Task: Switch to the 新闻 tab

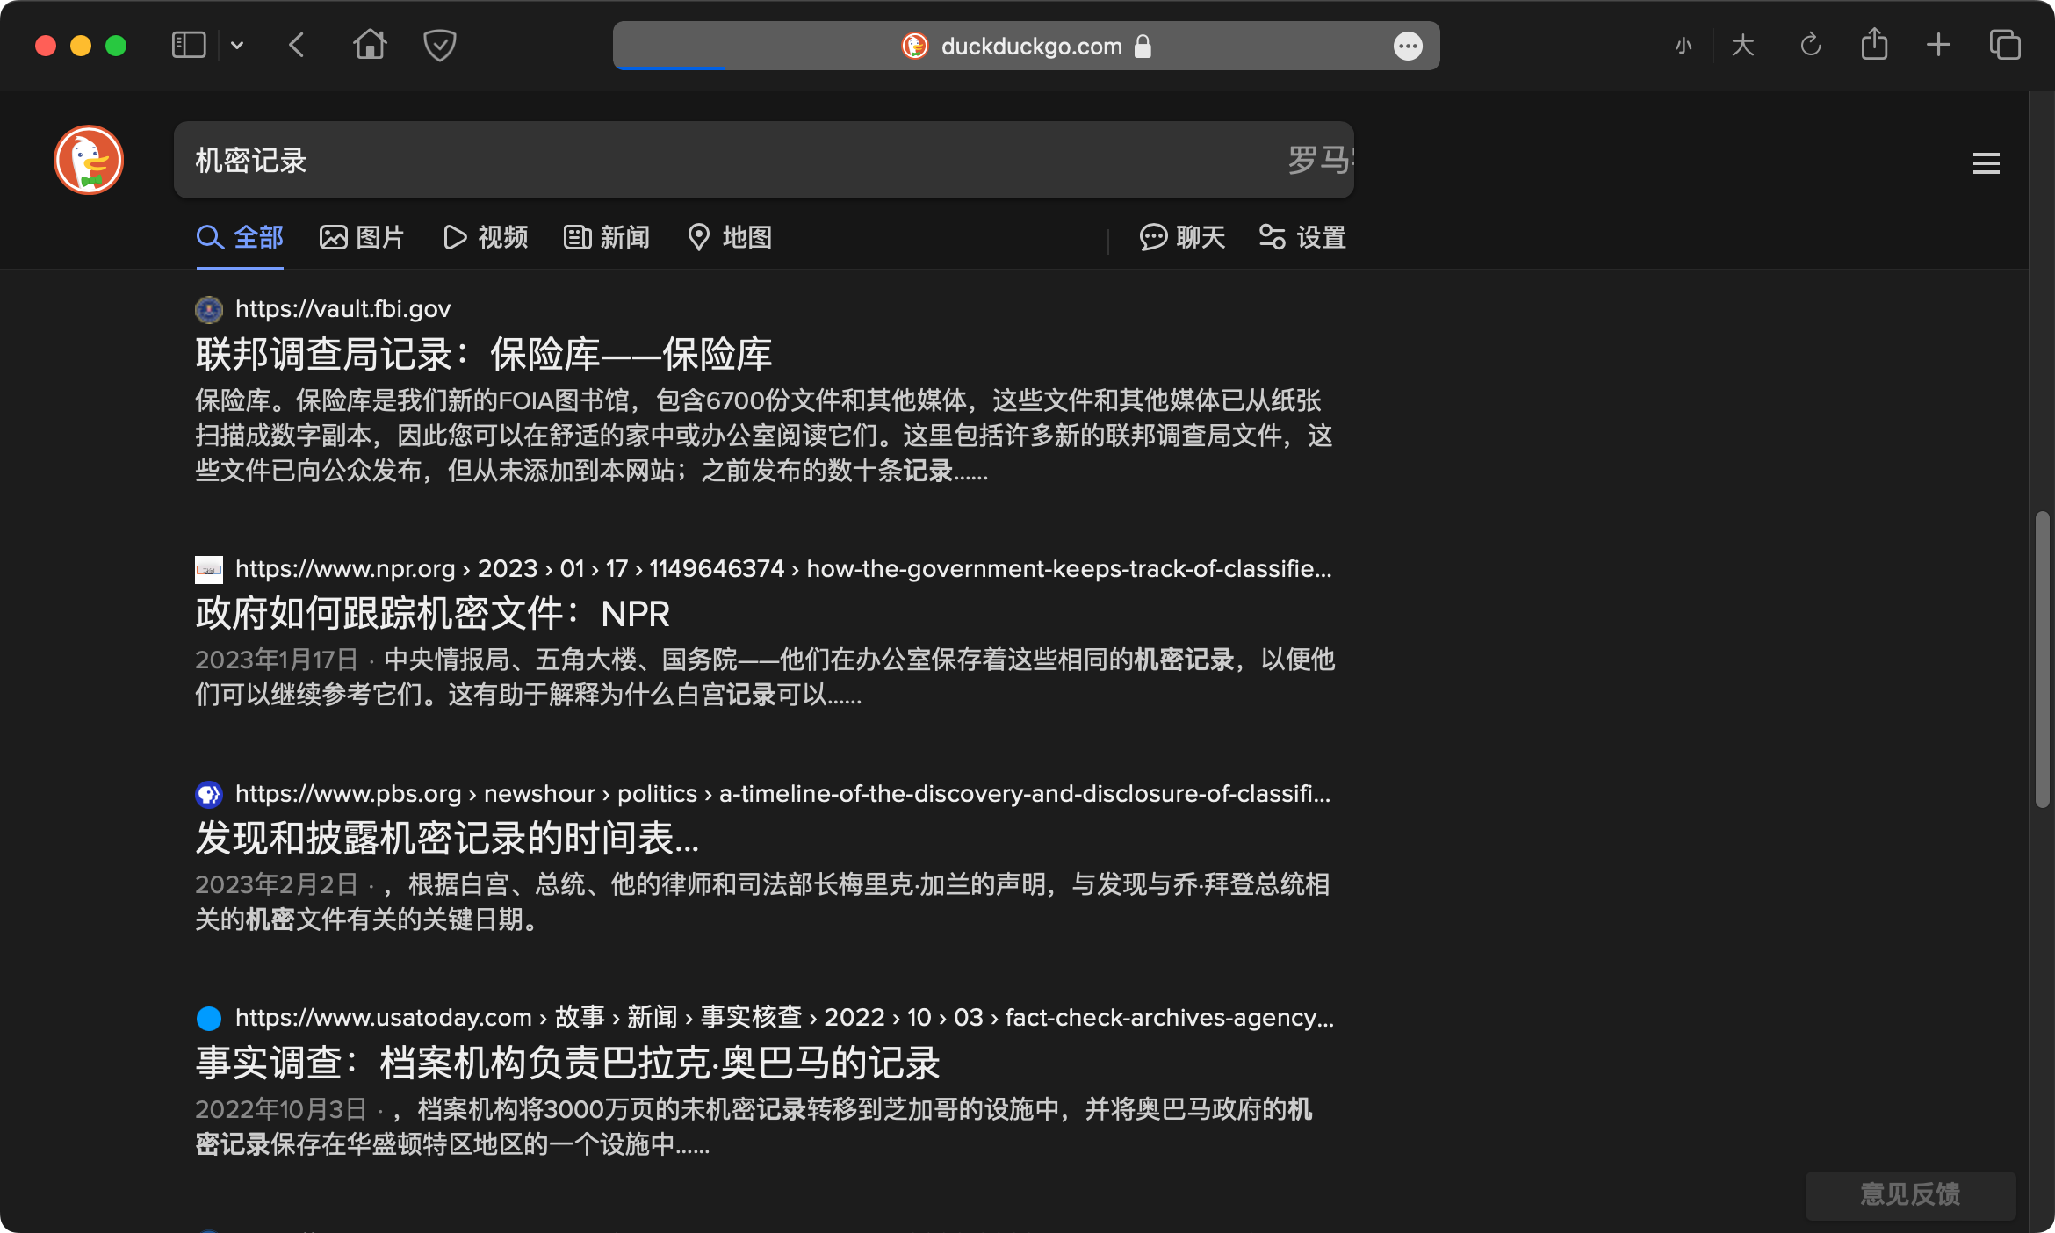Action: [606, 237]
